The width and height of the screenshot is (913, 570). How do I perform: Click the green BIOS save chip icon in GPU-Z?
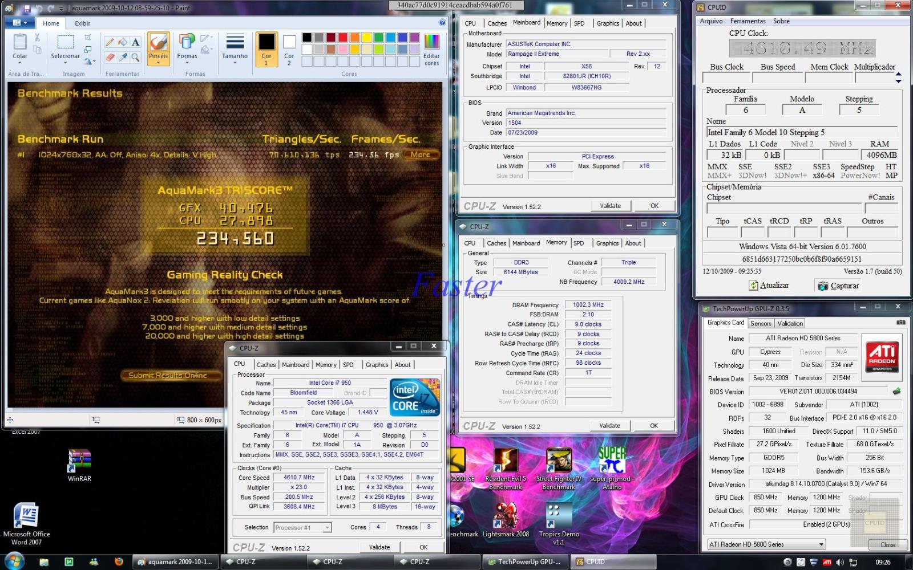coord(896,392)
